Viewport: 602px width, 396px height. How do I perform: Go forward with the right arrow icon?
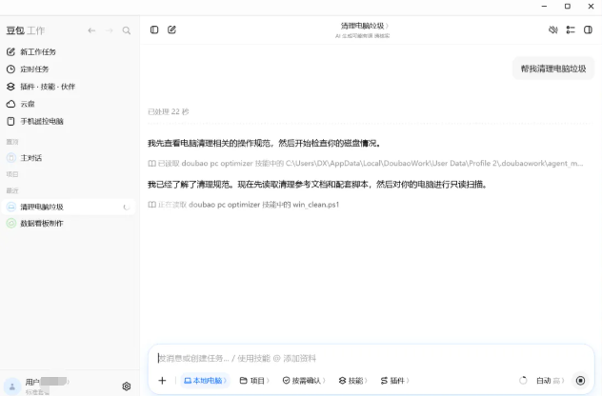109,30
